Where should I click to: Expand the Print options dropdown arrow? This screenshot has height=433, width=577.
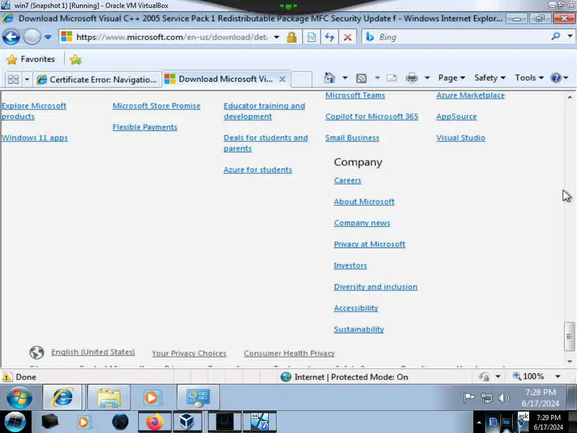[x=427, y=78]
